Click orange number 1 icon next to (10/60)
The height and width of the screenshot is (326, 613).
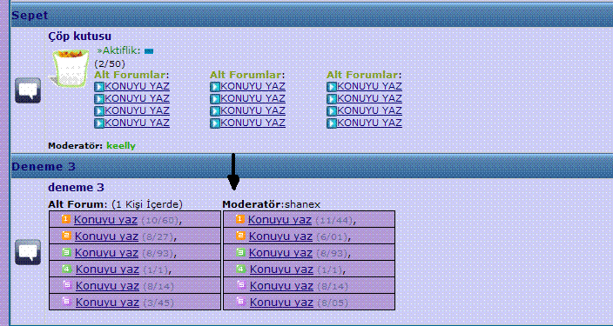[x=66, y=219]
